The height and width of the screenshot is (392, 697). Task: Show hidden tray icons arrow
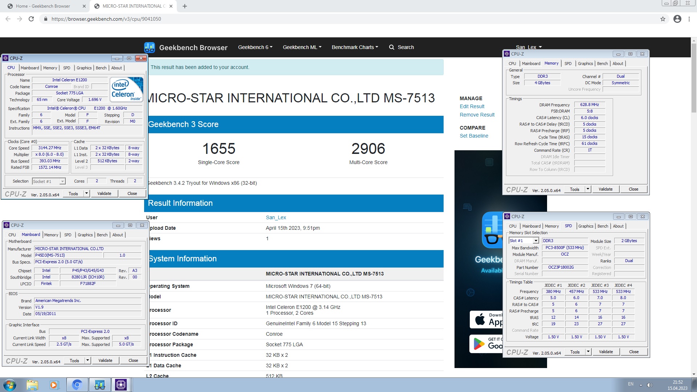(641, 385)
